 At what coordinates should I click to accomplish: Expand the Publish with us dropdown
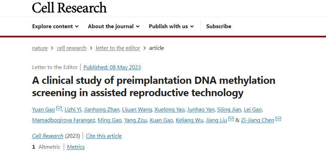171,26
